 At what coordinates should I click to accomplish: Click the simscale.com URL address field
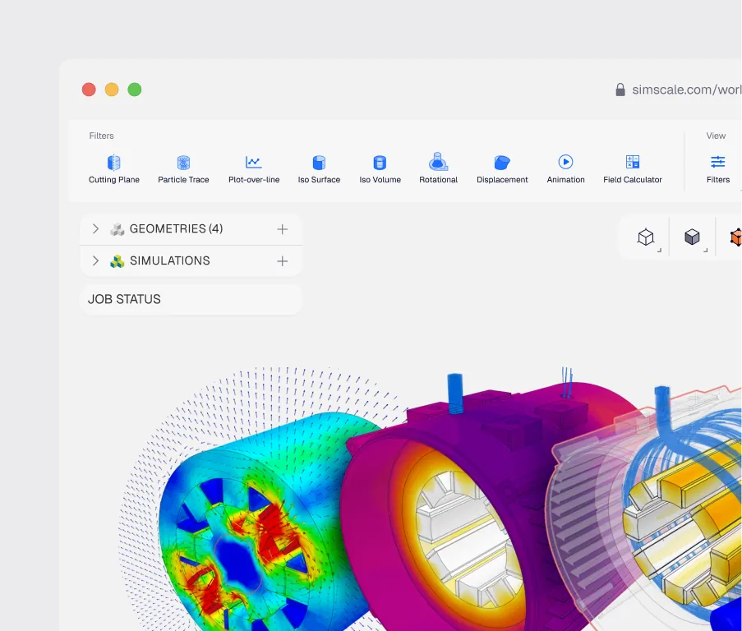[x=687, y=90]
